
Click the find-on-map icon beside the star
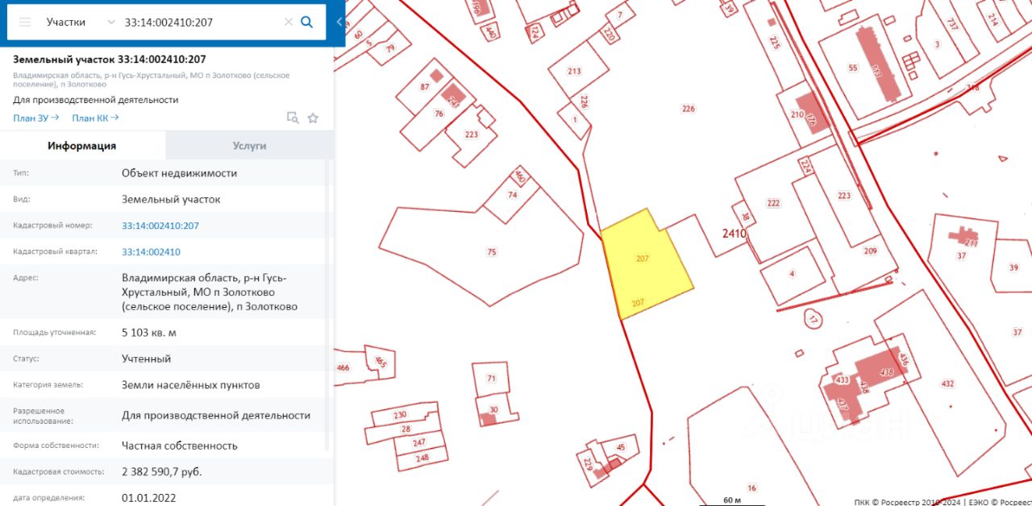(293, 118)
